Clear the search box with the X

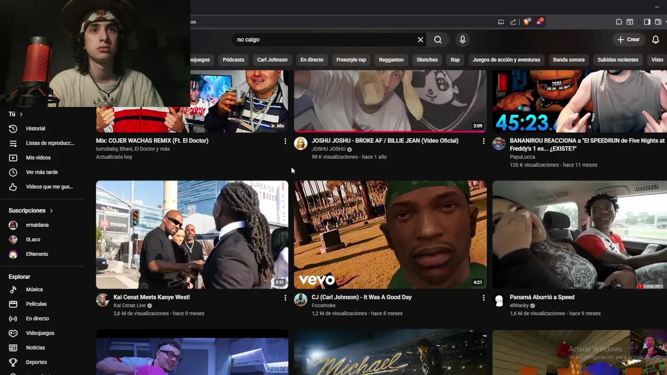point(421,40)
